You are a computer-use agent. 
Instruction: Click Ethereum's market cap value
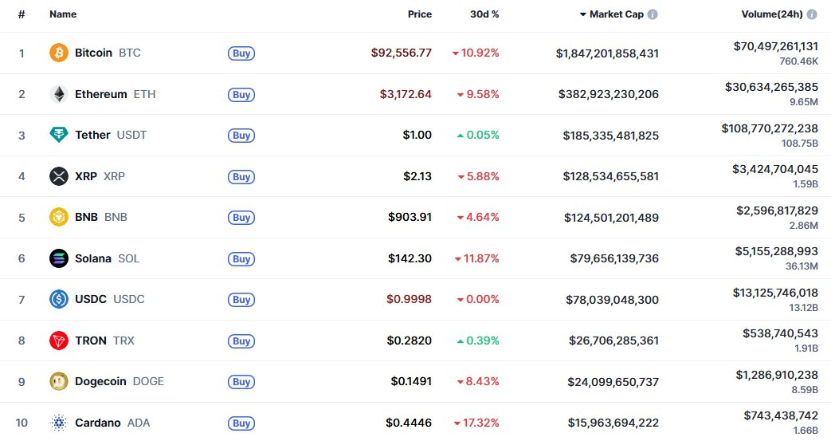tap(609, 94)
